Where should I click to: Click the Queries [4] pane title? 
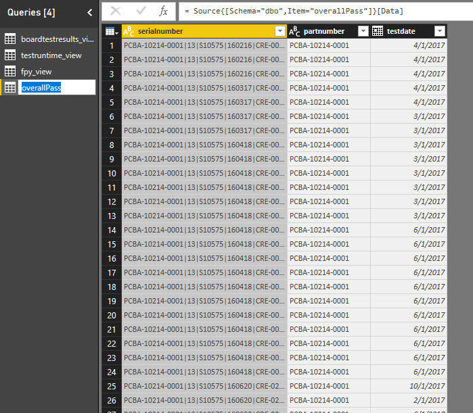coord(31,12)
